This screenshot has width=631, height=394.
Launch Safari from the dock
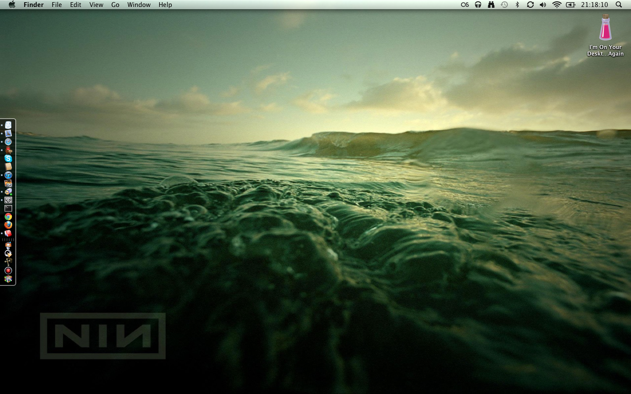(x=8, y=142)
